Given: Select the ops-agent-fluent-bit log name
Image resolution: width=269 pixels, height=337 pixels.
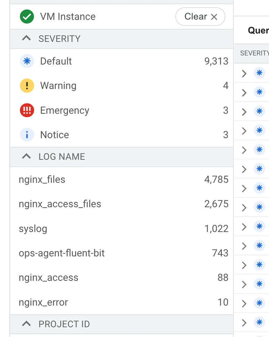Looking at the screenshot, I should click(62, 253).
